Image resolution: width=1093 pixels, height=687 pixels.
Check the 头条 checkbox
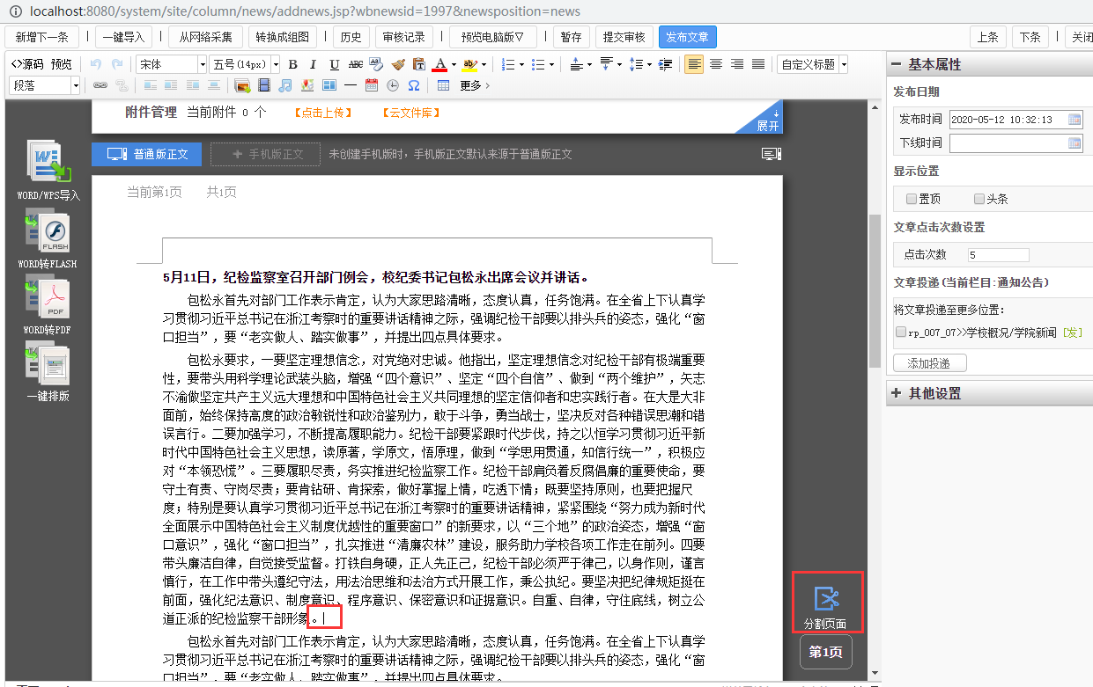979,199
